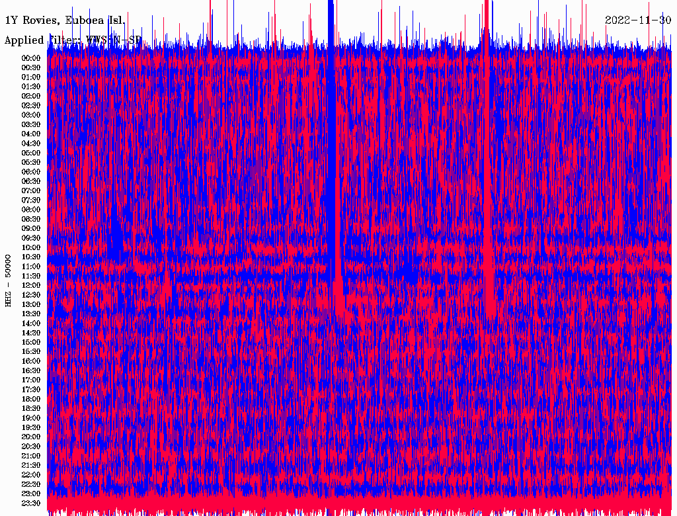Select the 14:30 time label
The image size is (677, 516).
pos(31,333)
